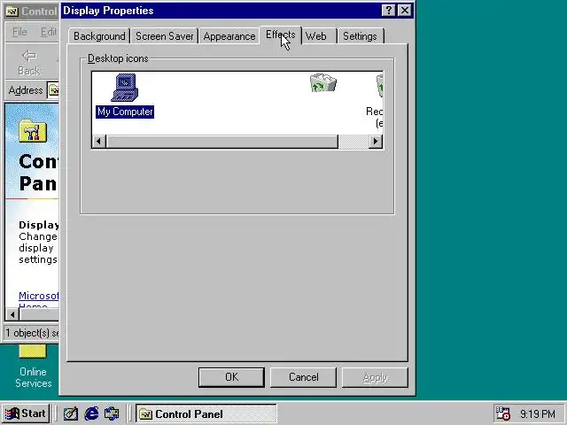Screen dimensions: 567x425
Task: Click the Address label in Control Panel
Action: [26, 90]
